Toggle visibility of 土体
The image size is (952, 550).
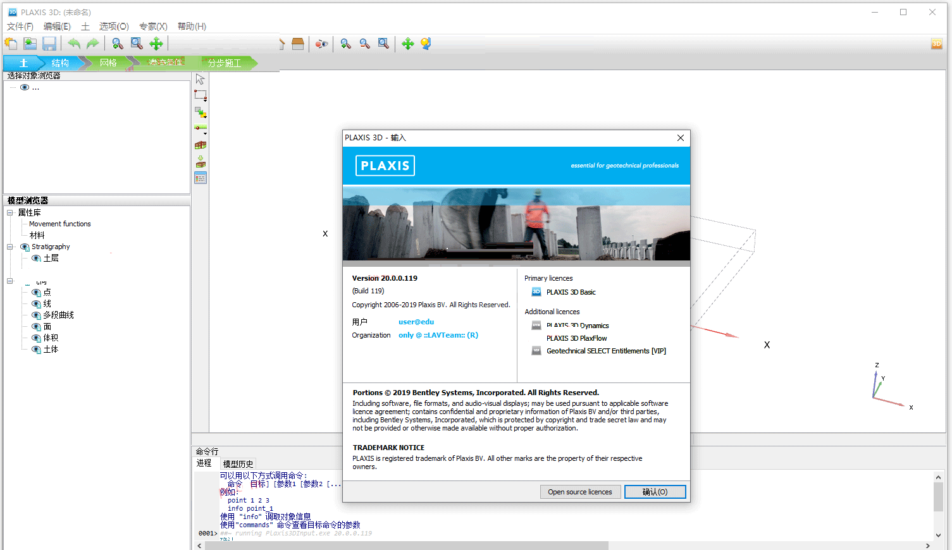(x=36, y=349)
